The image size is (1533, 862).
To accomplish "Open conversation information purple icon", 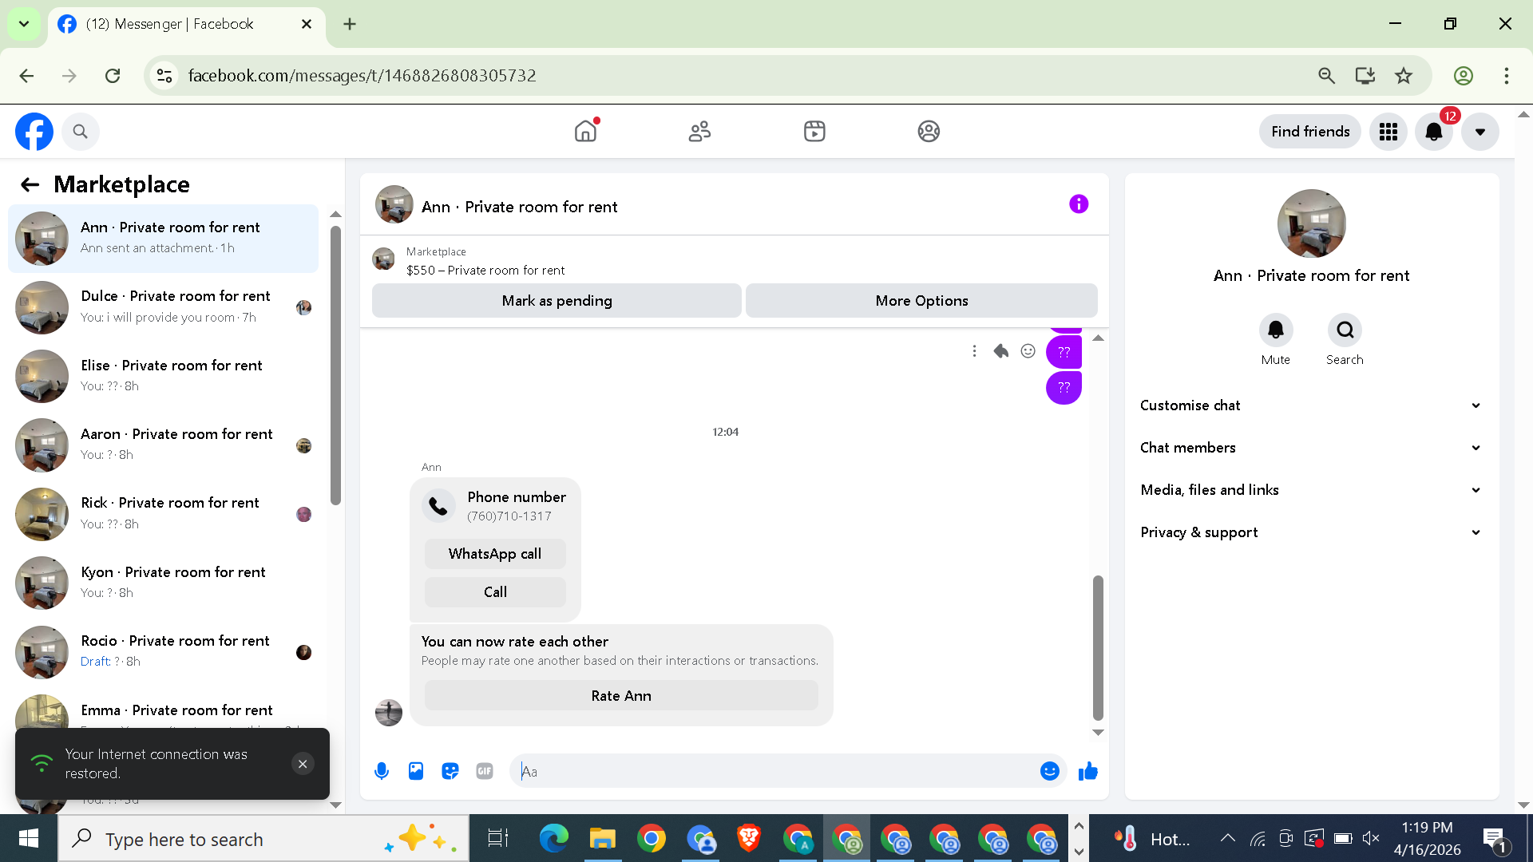I will 1079,204.
